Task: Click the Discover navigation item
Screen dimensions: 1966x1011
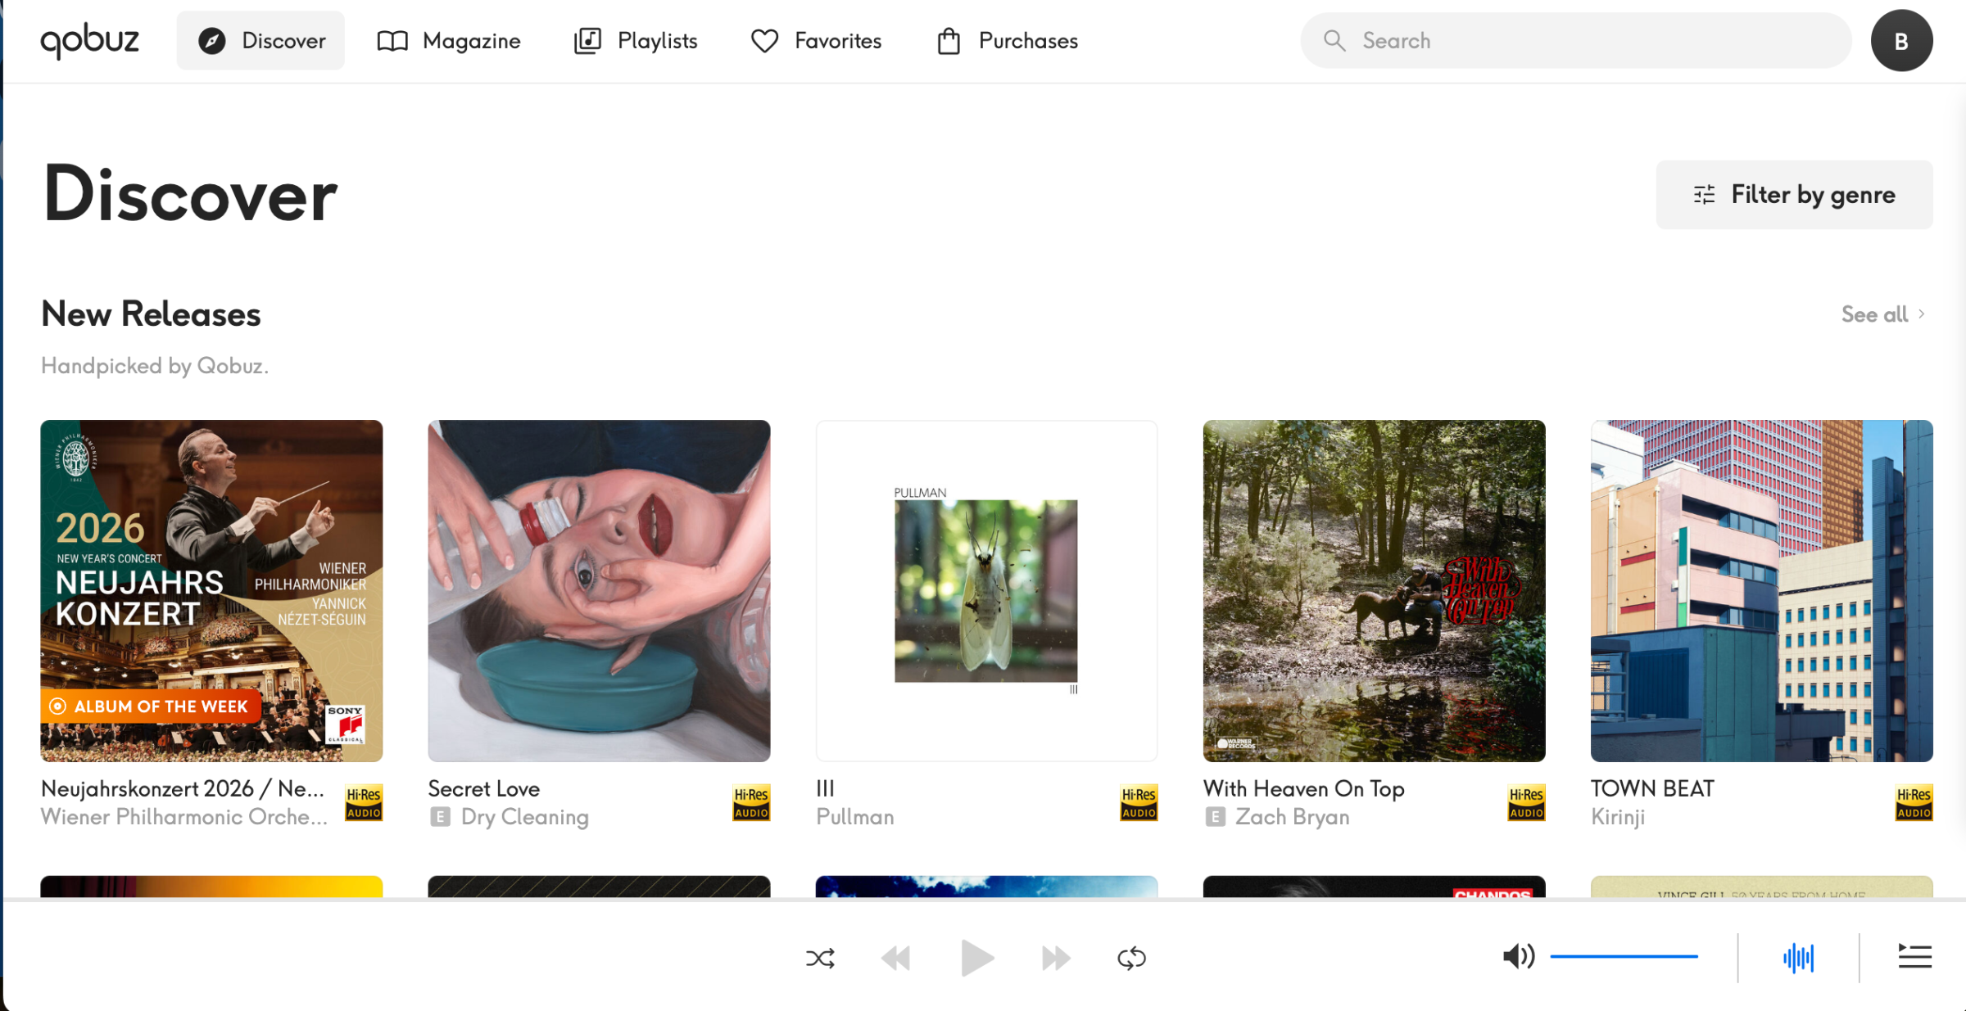Action: (260, 40)
